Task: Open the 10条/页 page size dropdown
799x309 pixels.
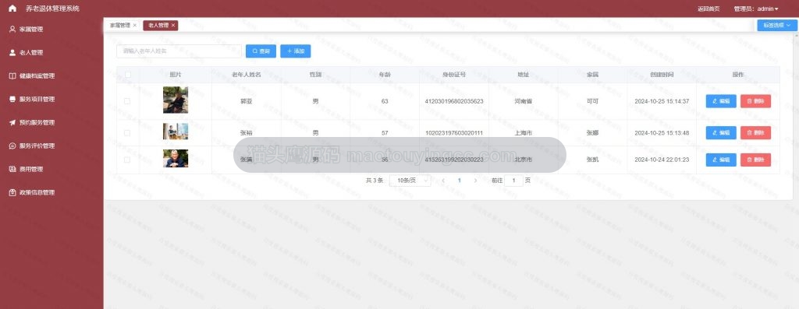Action: pyautogui.click(x=410, y=181)
